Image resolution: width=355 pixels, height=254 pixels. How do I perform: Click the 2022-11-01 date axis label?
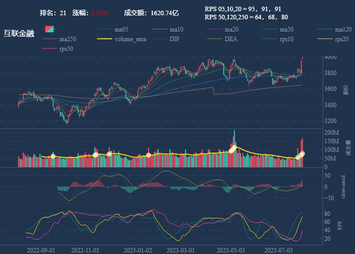85,250
